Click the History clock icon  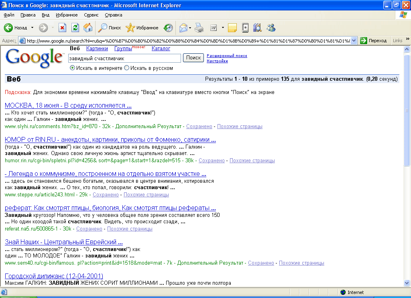[168, 28]
